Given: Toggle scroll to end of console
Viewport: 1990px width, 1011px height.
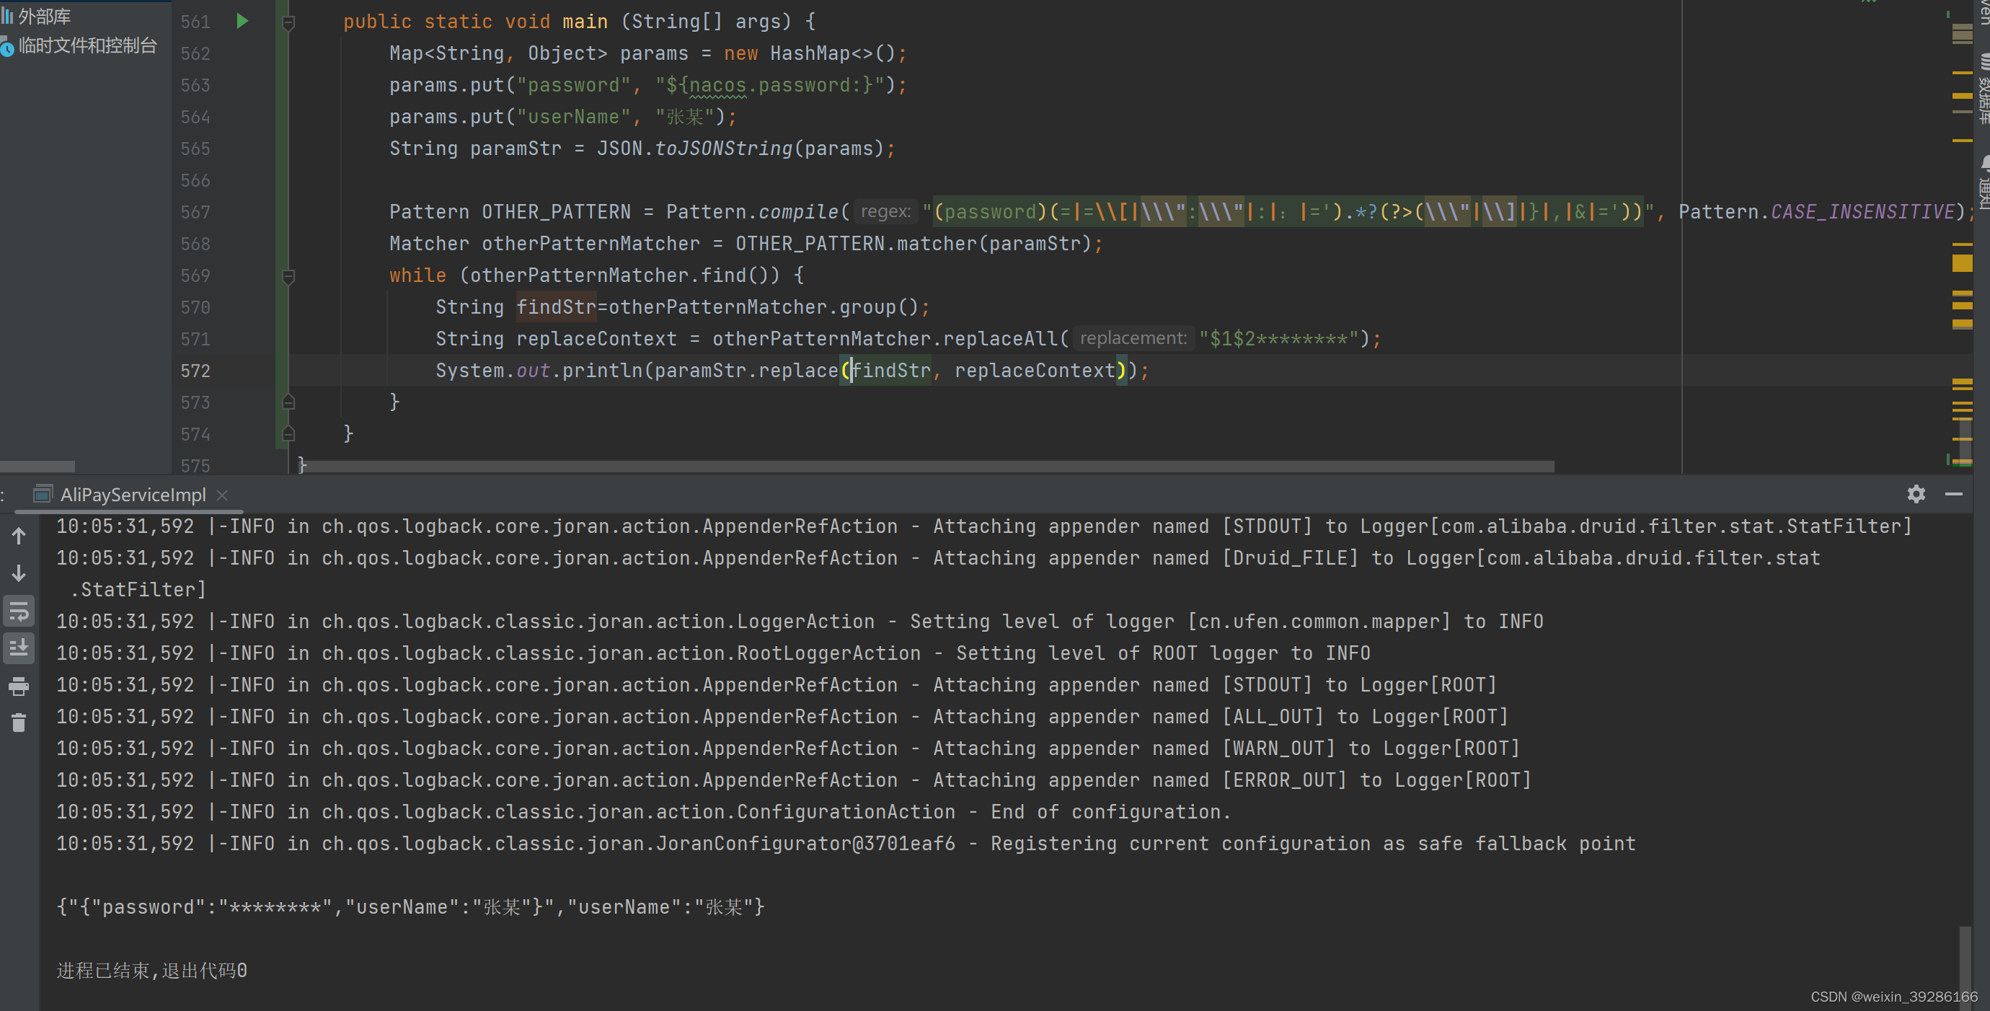Looking at the screenshot, I should (19, 648).
